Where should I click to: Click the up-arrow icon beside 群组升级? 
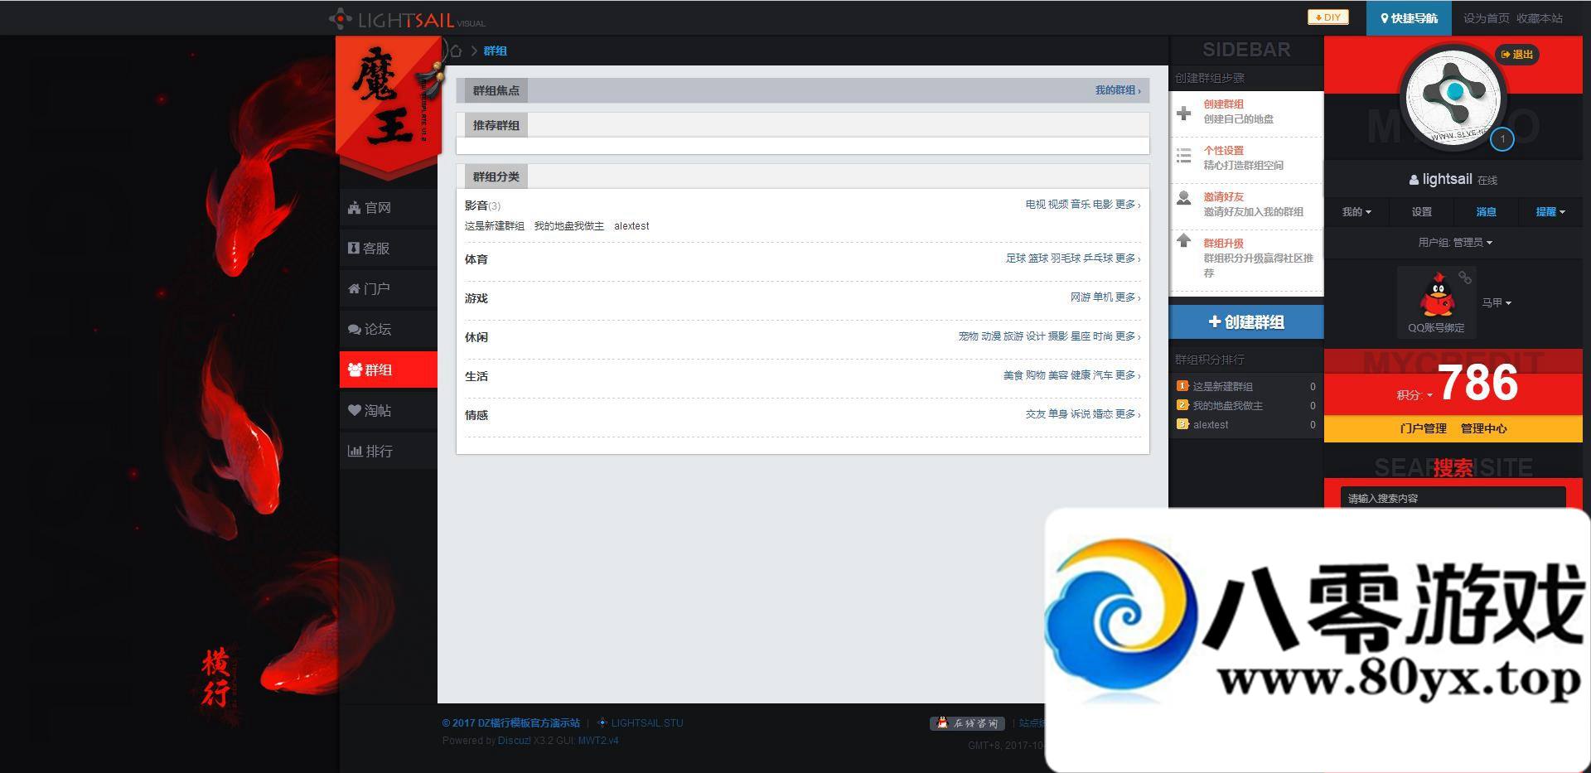click(1184, 241)
